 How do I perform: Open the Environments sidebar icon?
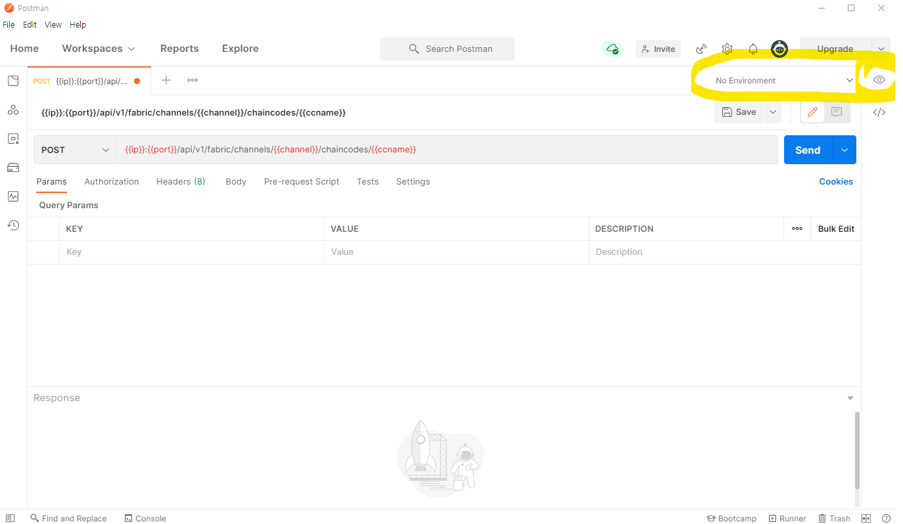(x=12, y=139)
